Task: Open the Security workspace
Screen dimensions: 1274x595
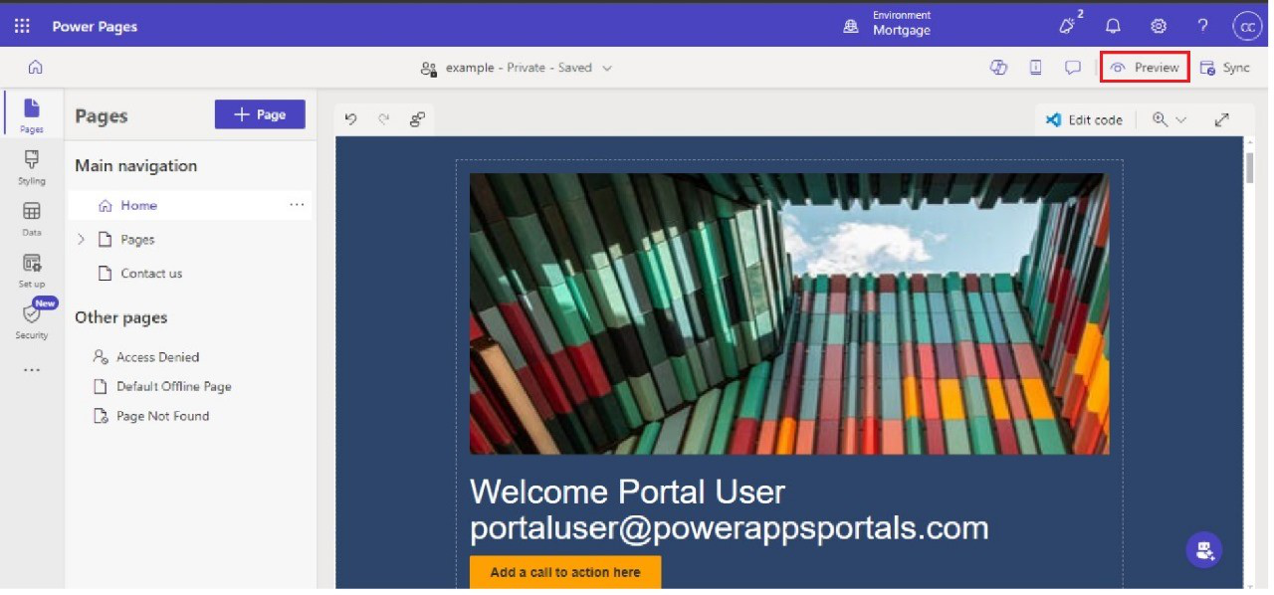Action: 32,320
